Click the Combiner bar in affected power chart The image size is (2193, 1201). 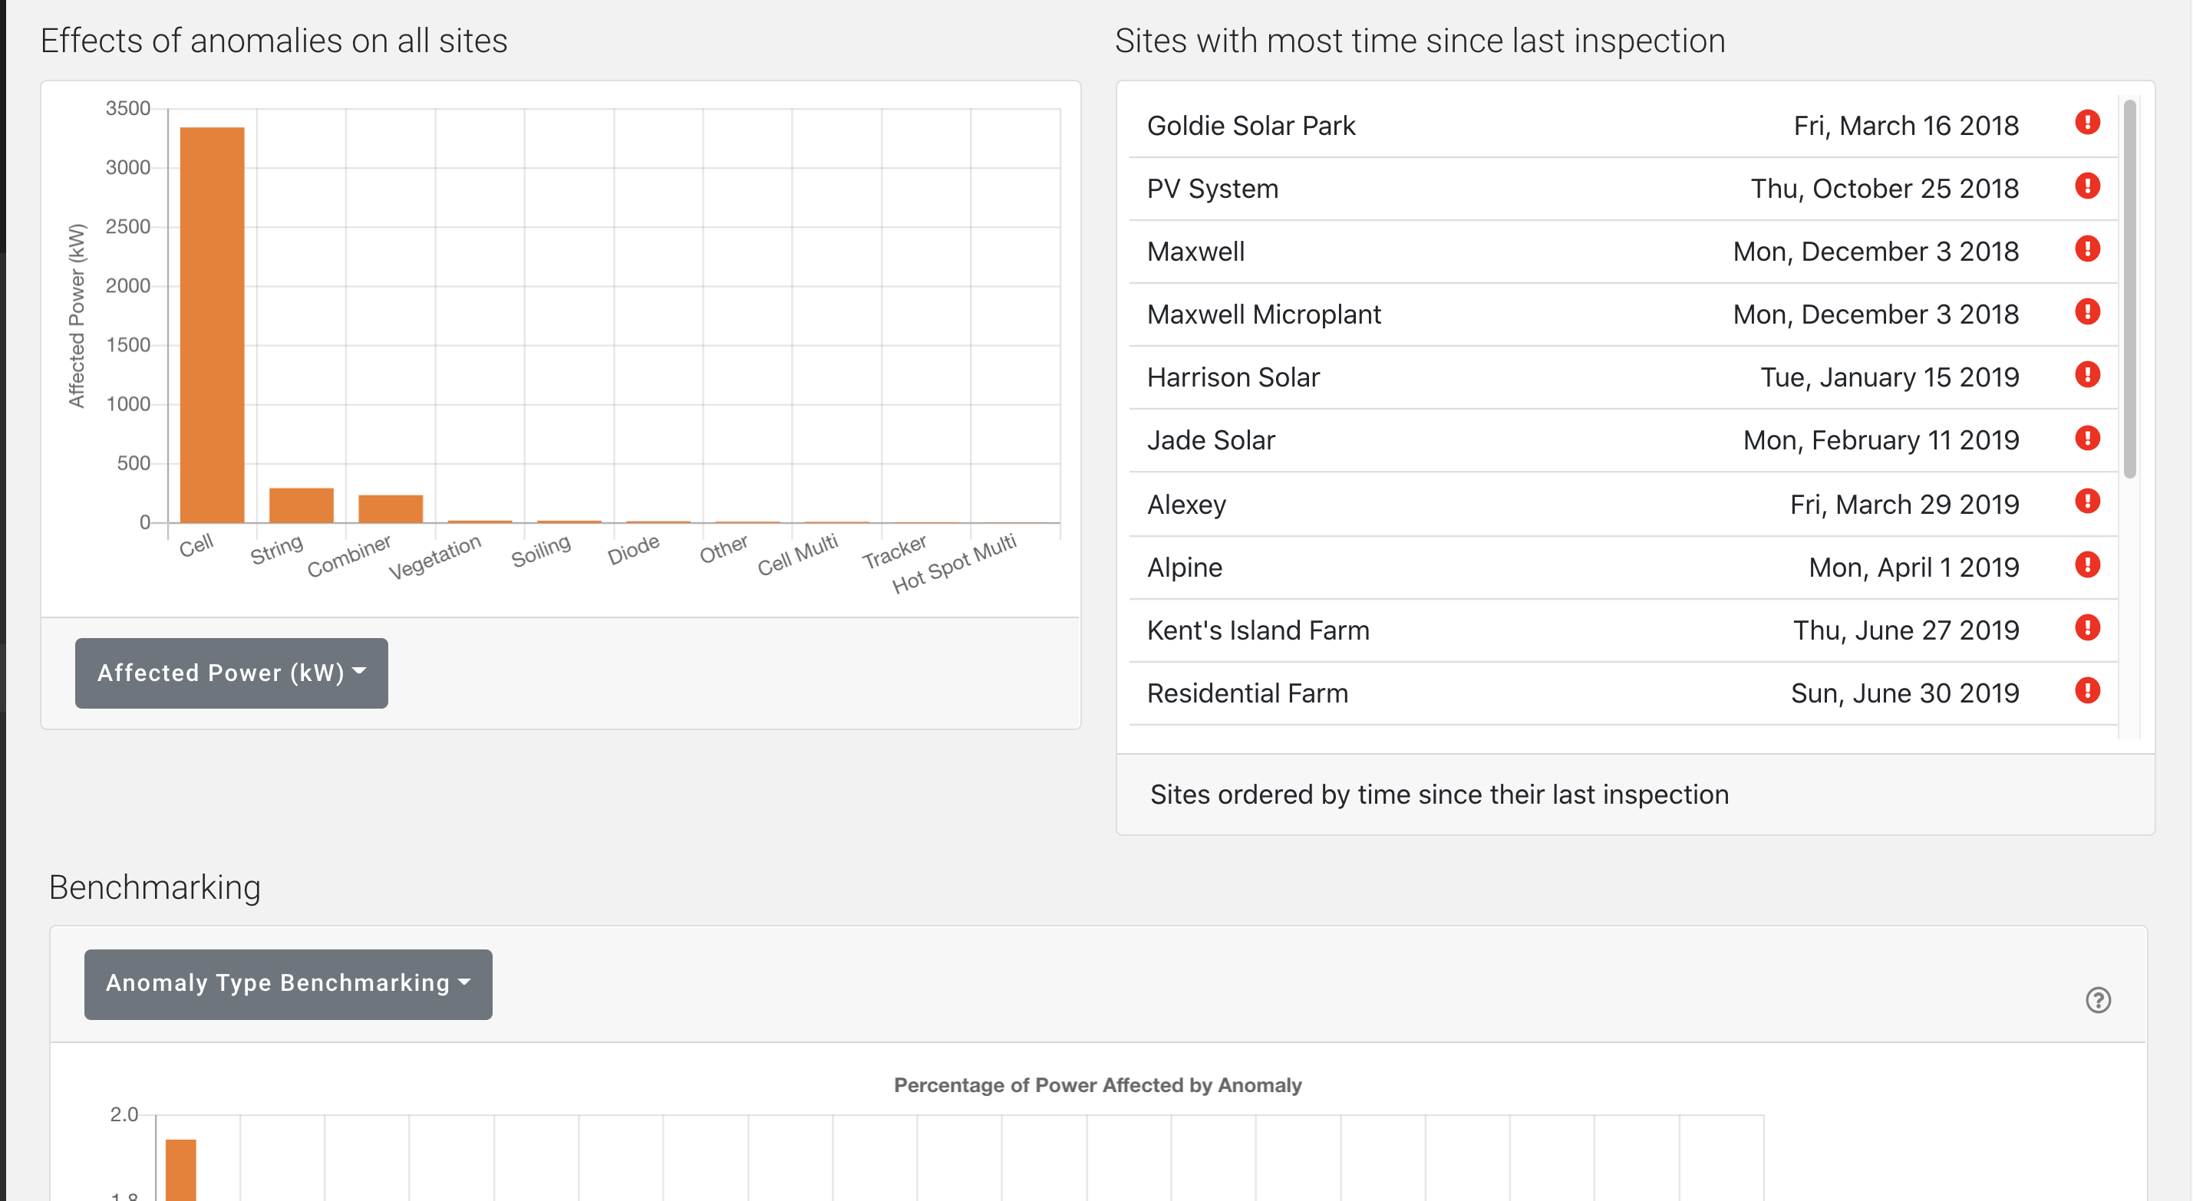click(391, 508)
